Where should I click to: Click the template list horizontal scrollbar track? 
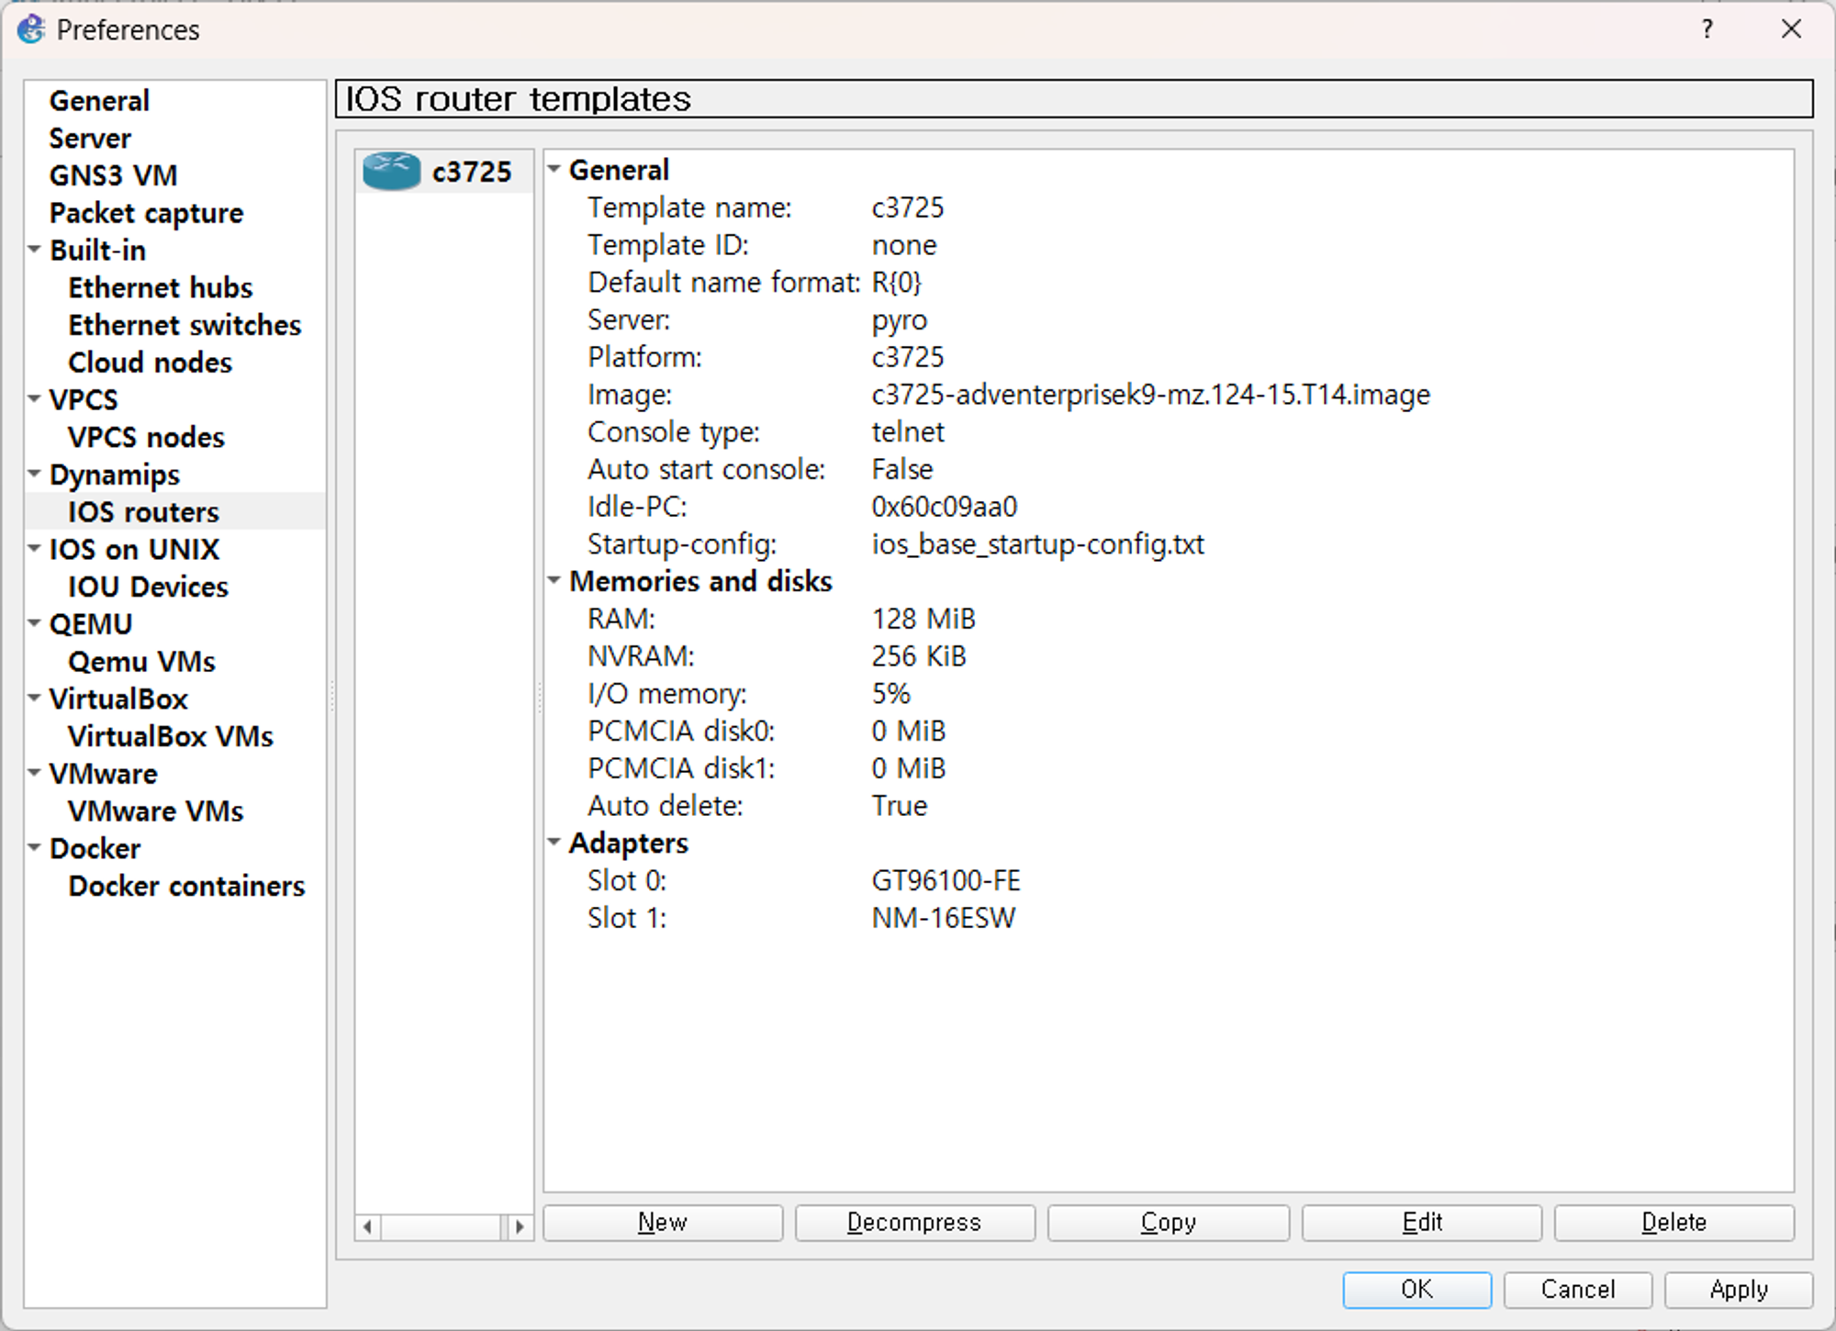tap(444, 1226)
